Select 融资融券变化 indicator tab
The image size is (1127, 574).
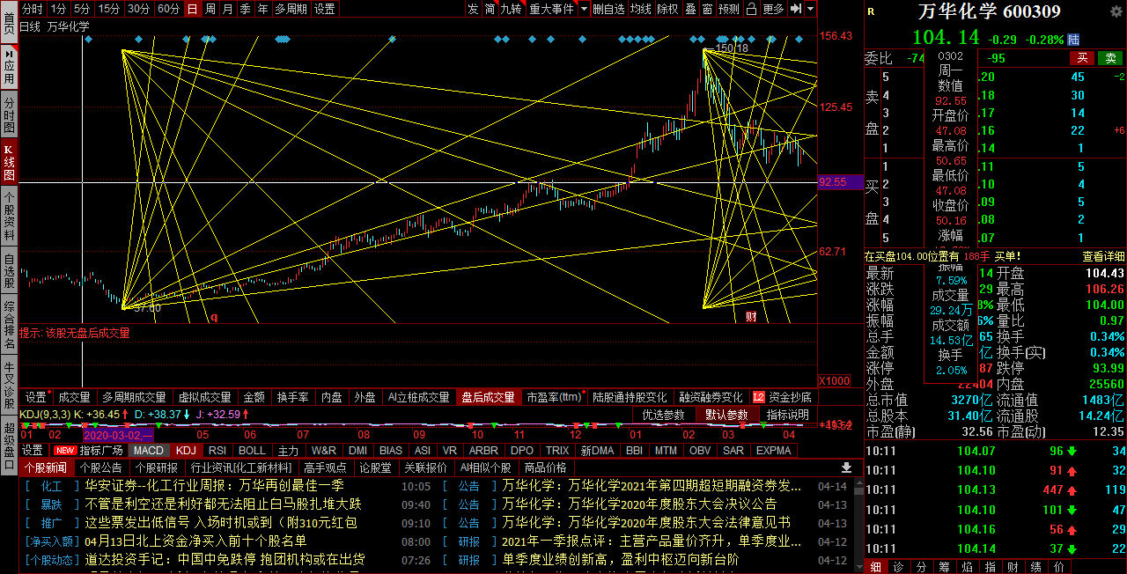711,397
